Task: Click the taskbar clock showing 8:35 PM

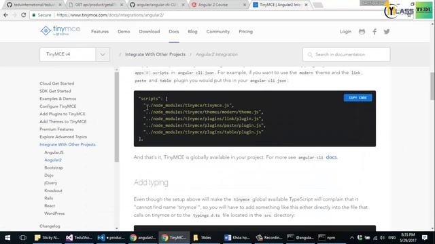Action: coord(408,238)
